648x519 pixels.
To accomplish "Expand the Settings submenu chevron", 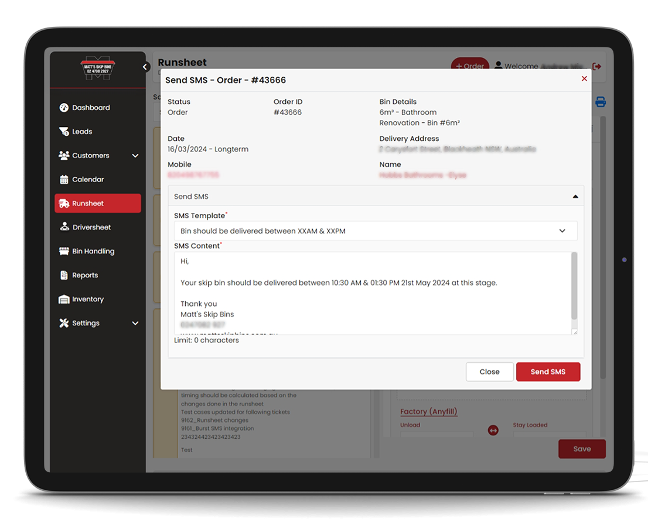I will [135, 323].
